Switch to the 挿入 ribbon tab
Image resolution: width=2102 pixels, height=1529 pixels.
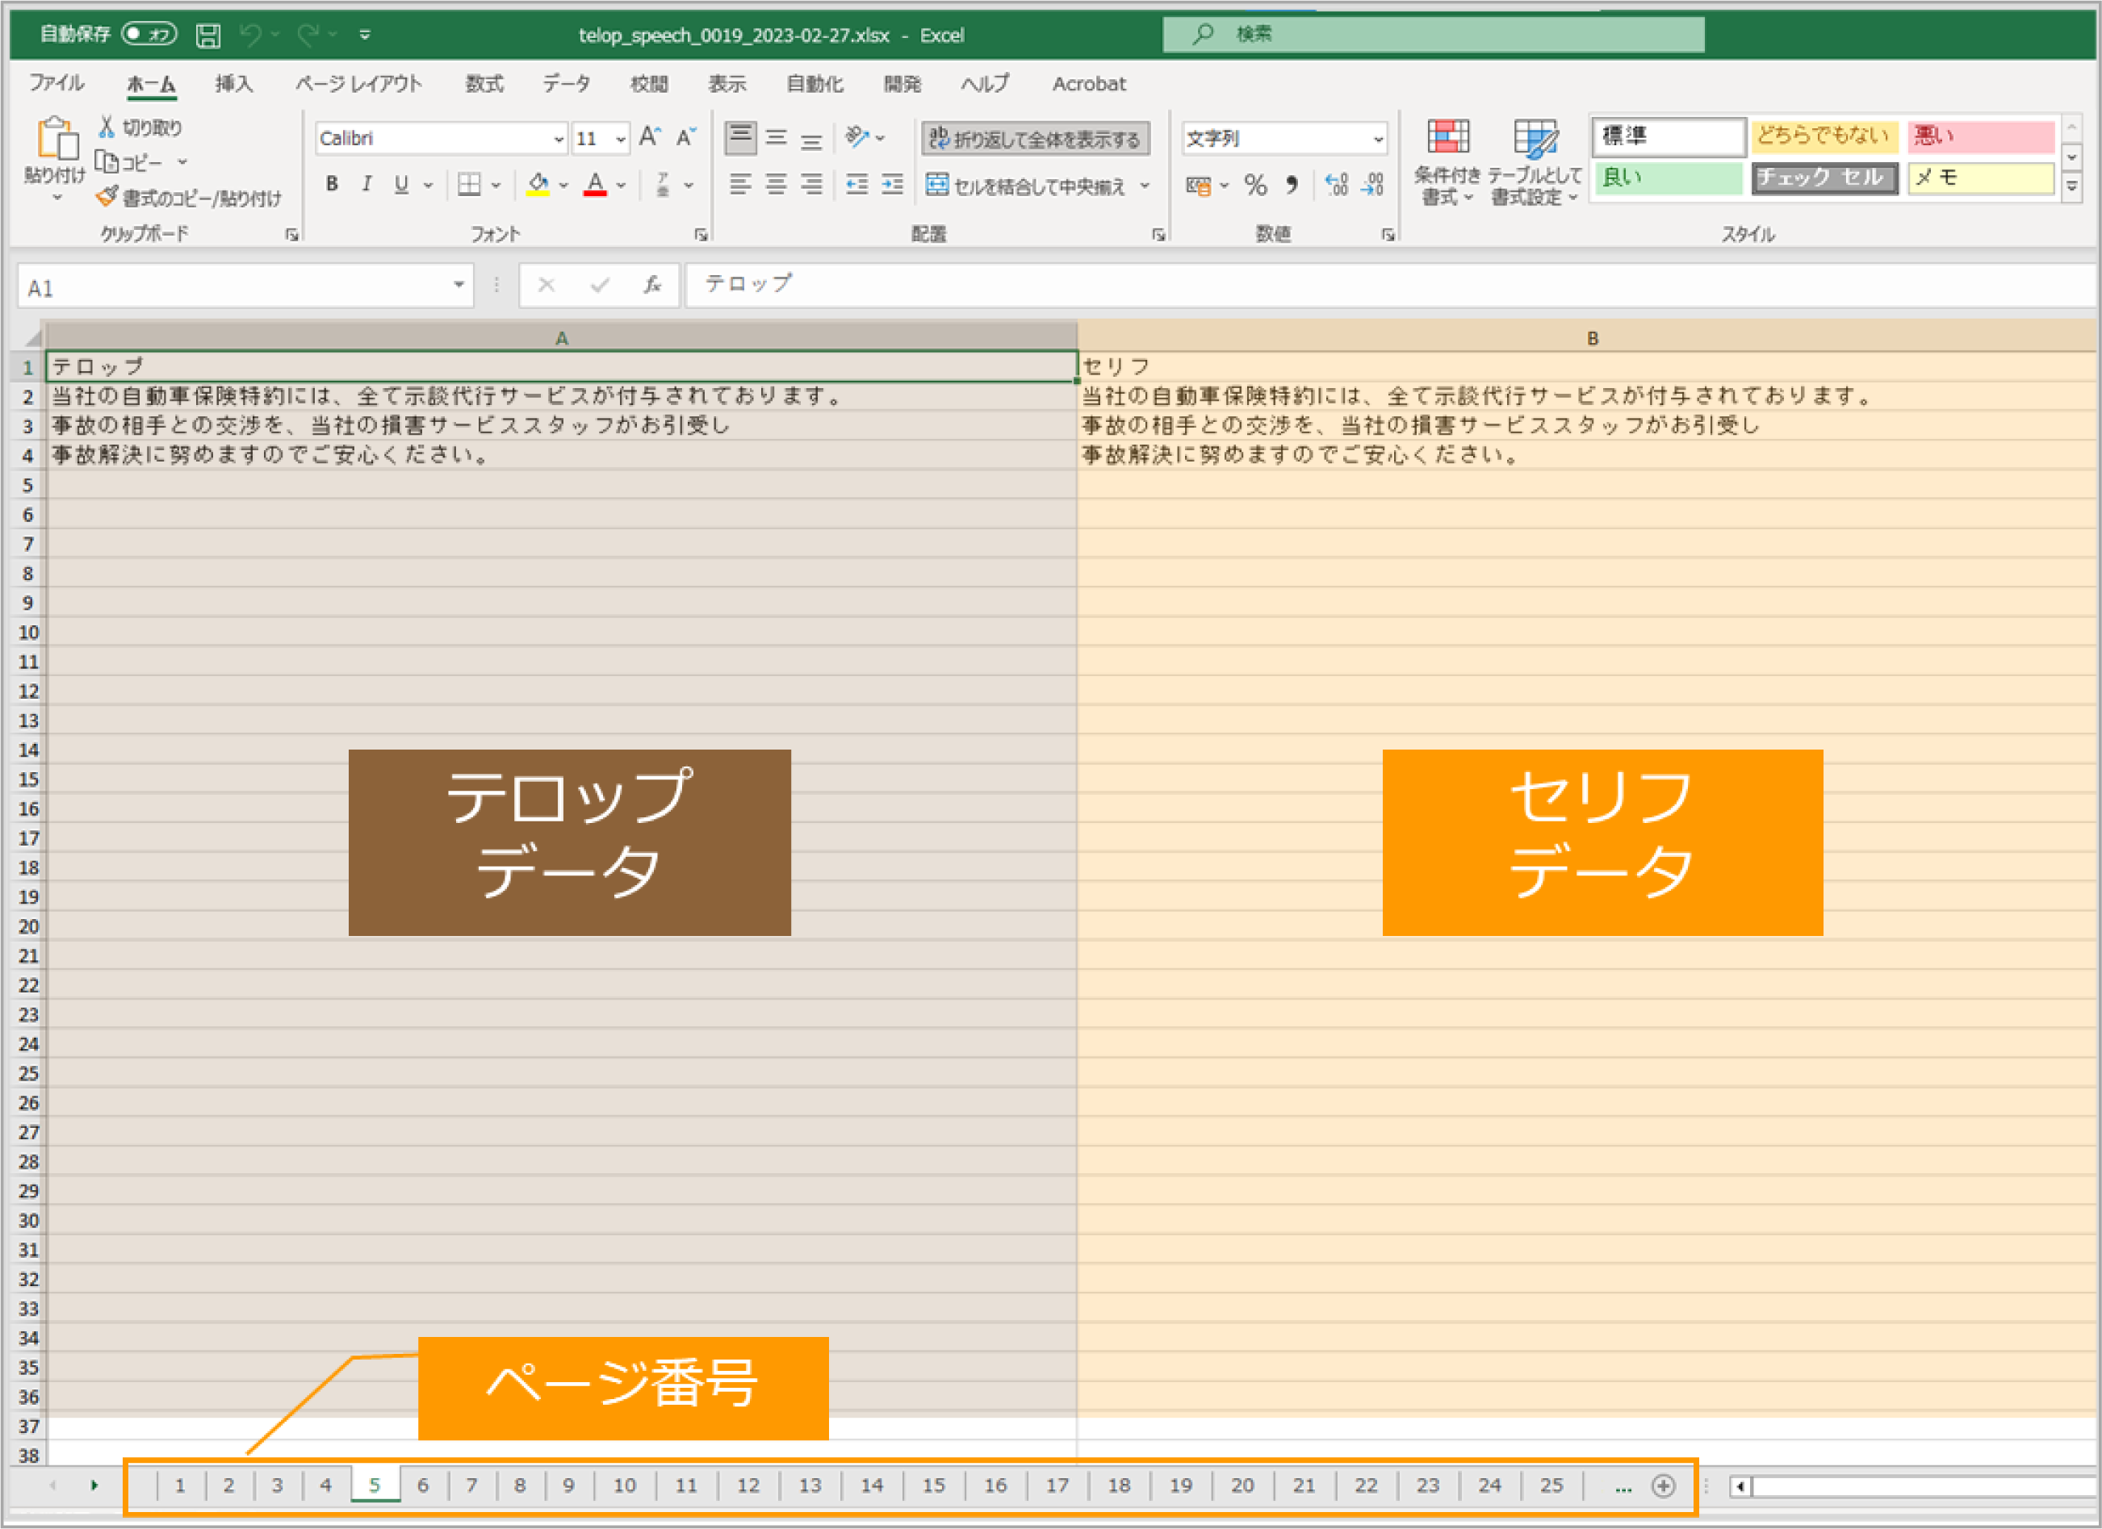click(x=233, y=83)
